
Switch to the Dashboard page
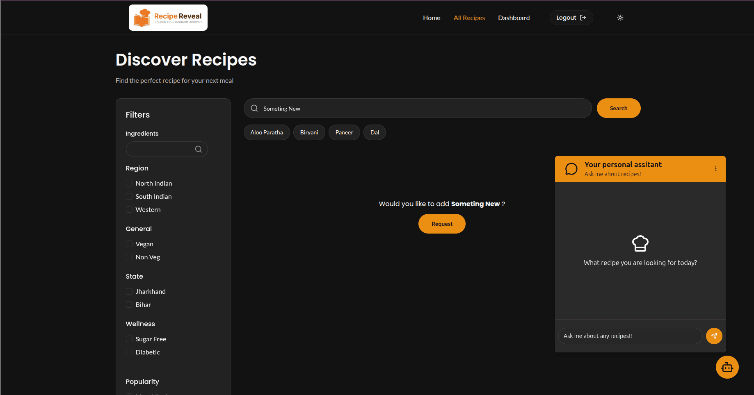(x=514, y=18)
